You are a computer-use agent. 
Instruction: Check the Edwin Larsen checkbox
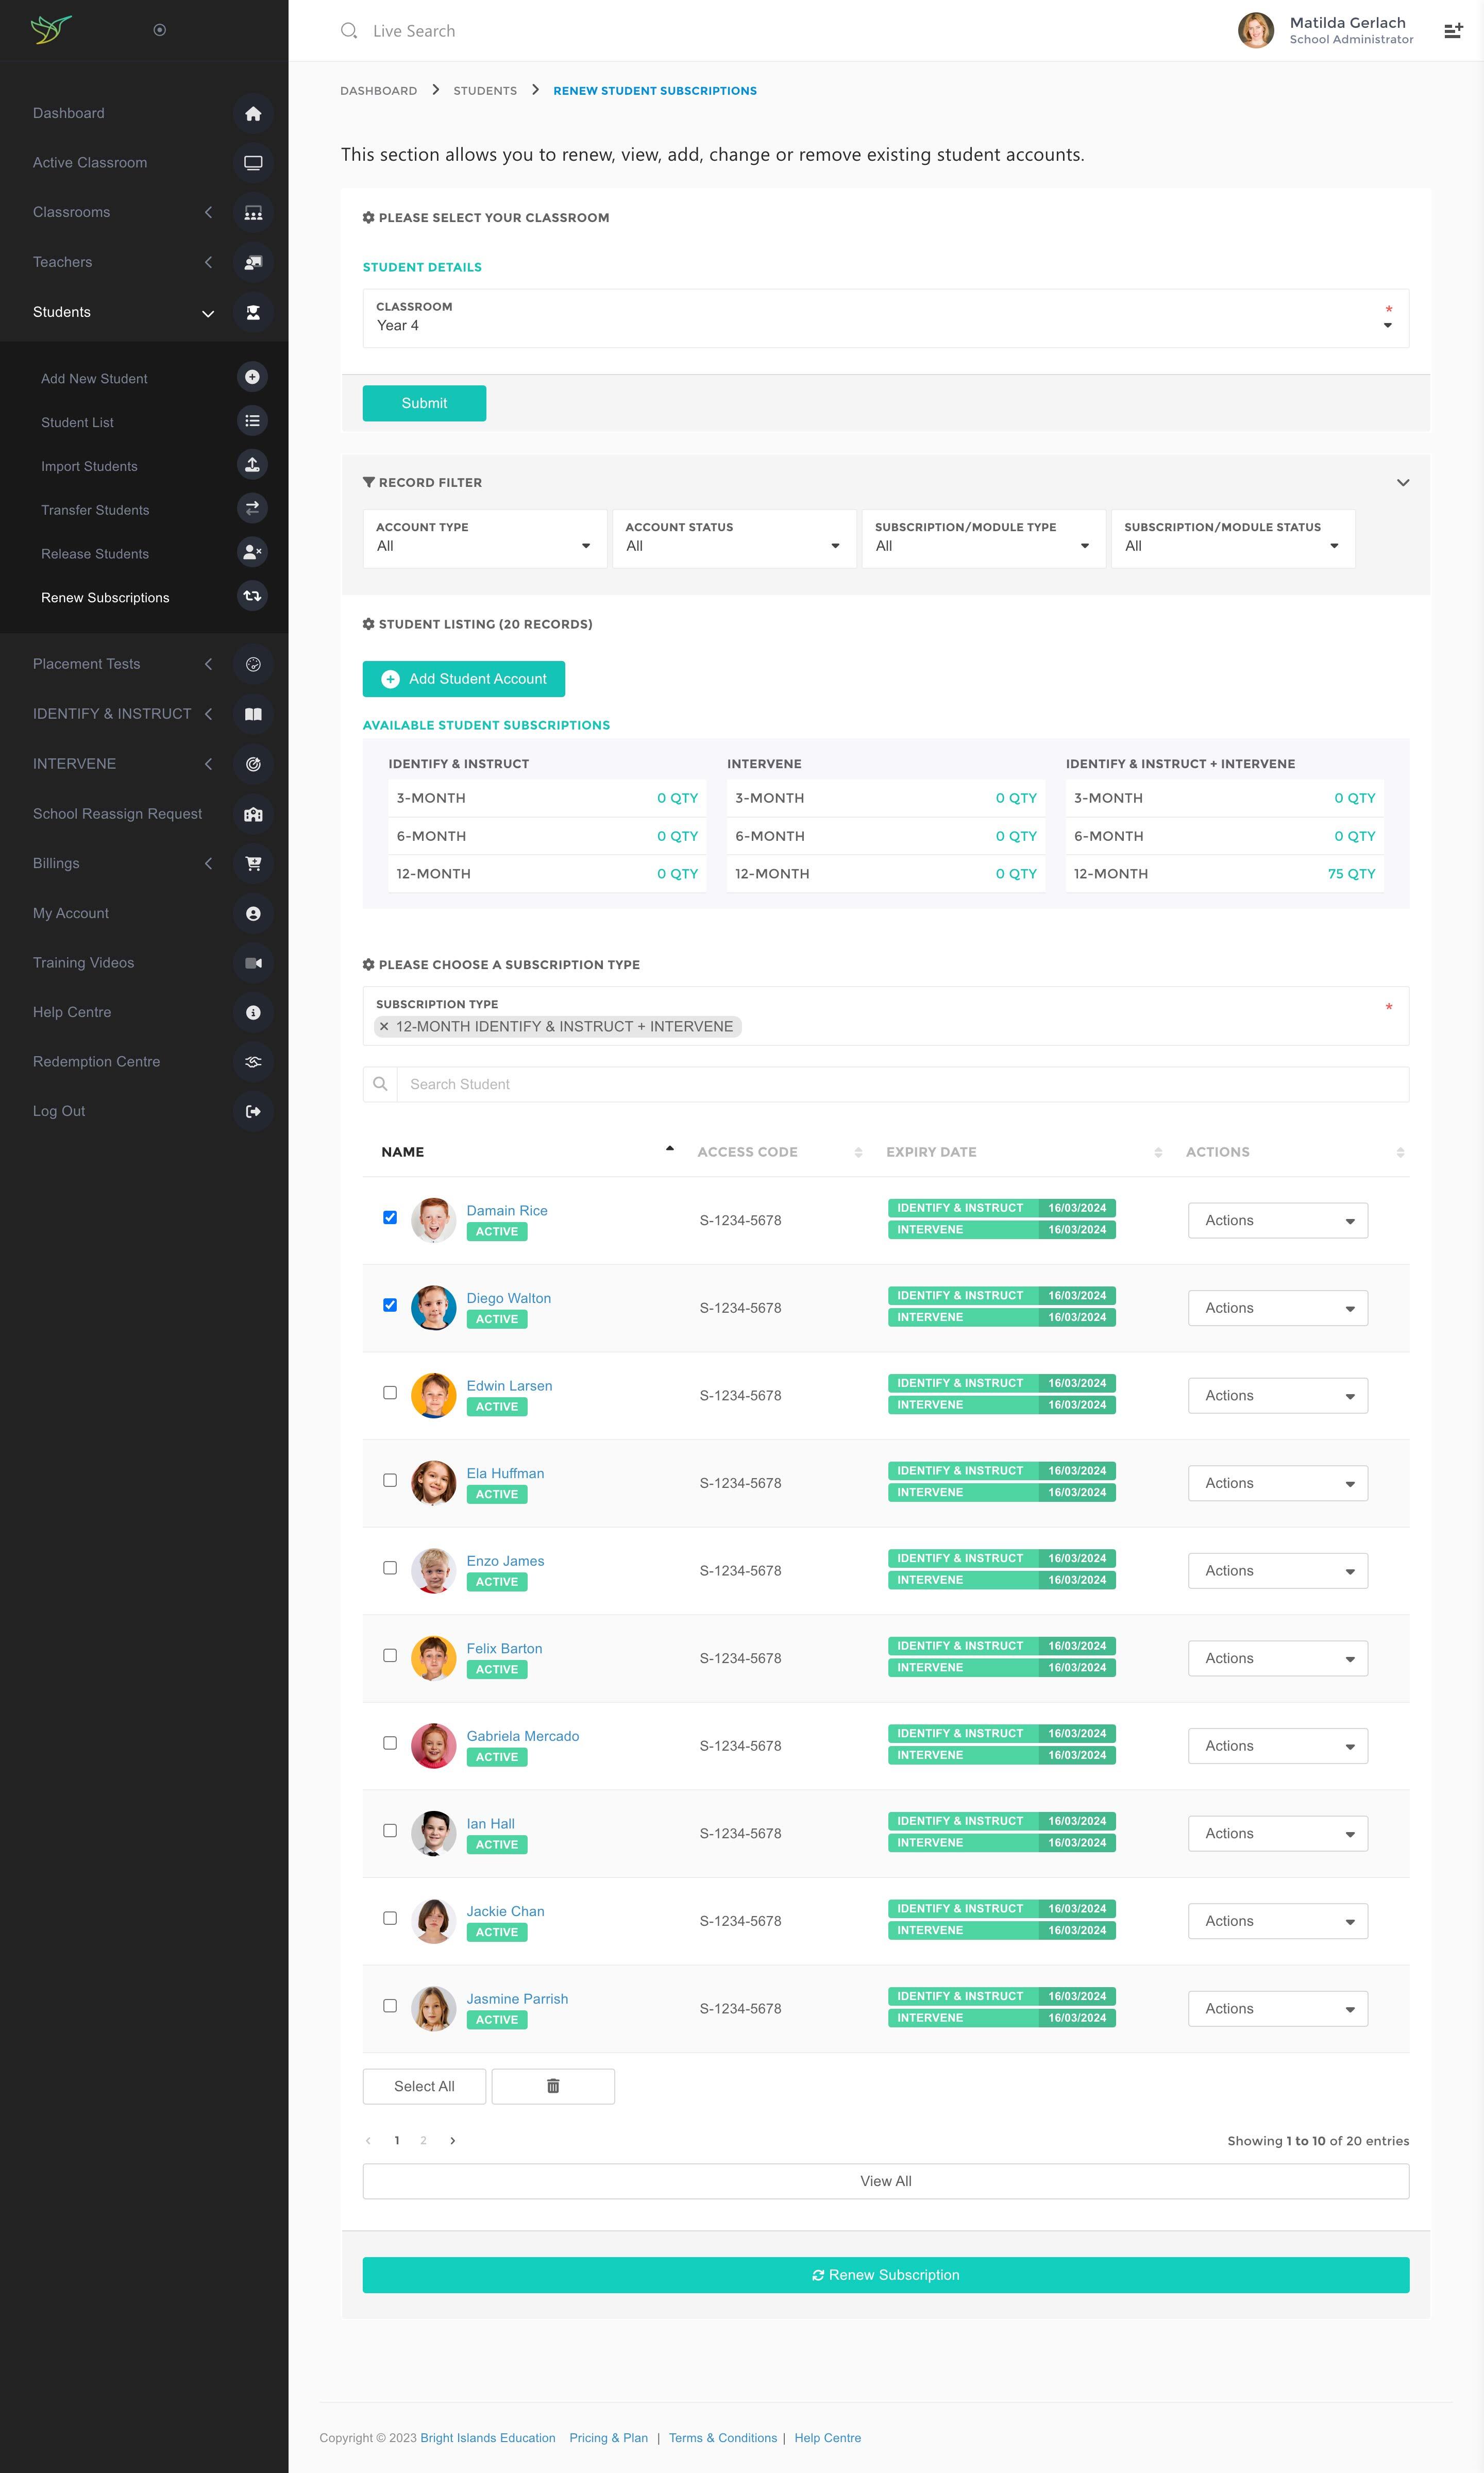pos(390,1393)
